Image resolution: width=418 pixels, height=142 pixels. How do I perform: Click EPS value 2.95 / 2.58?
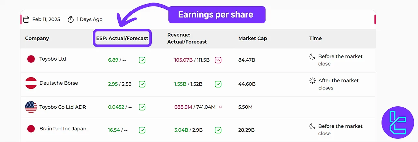coord(120,84)
